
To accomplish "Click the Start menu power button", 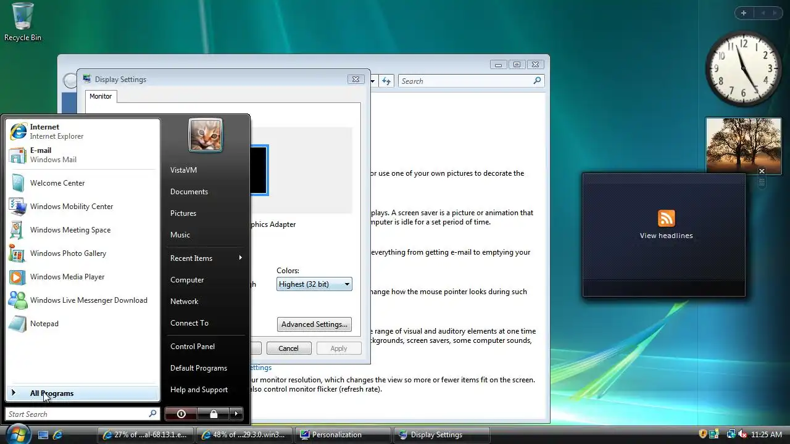I will pos(181,414).
